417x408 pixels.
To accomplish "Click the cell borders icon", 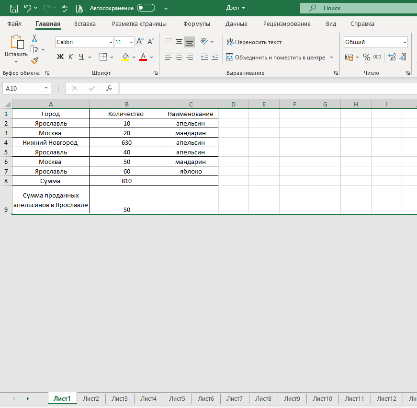I will [103, 57].
